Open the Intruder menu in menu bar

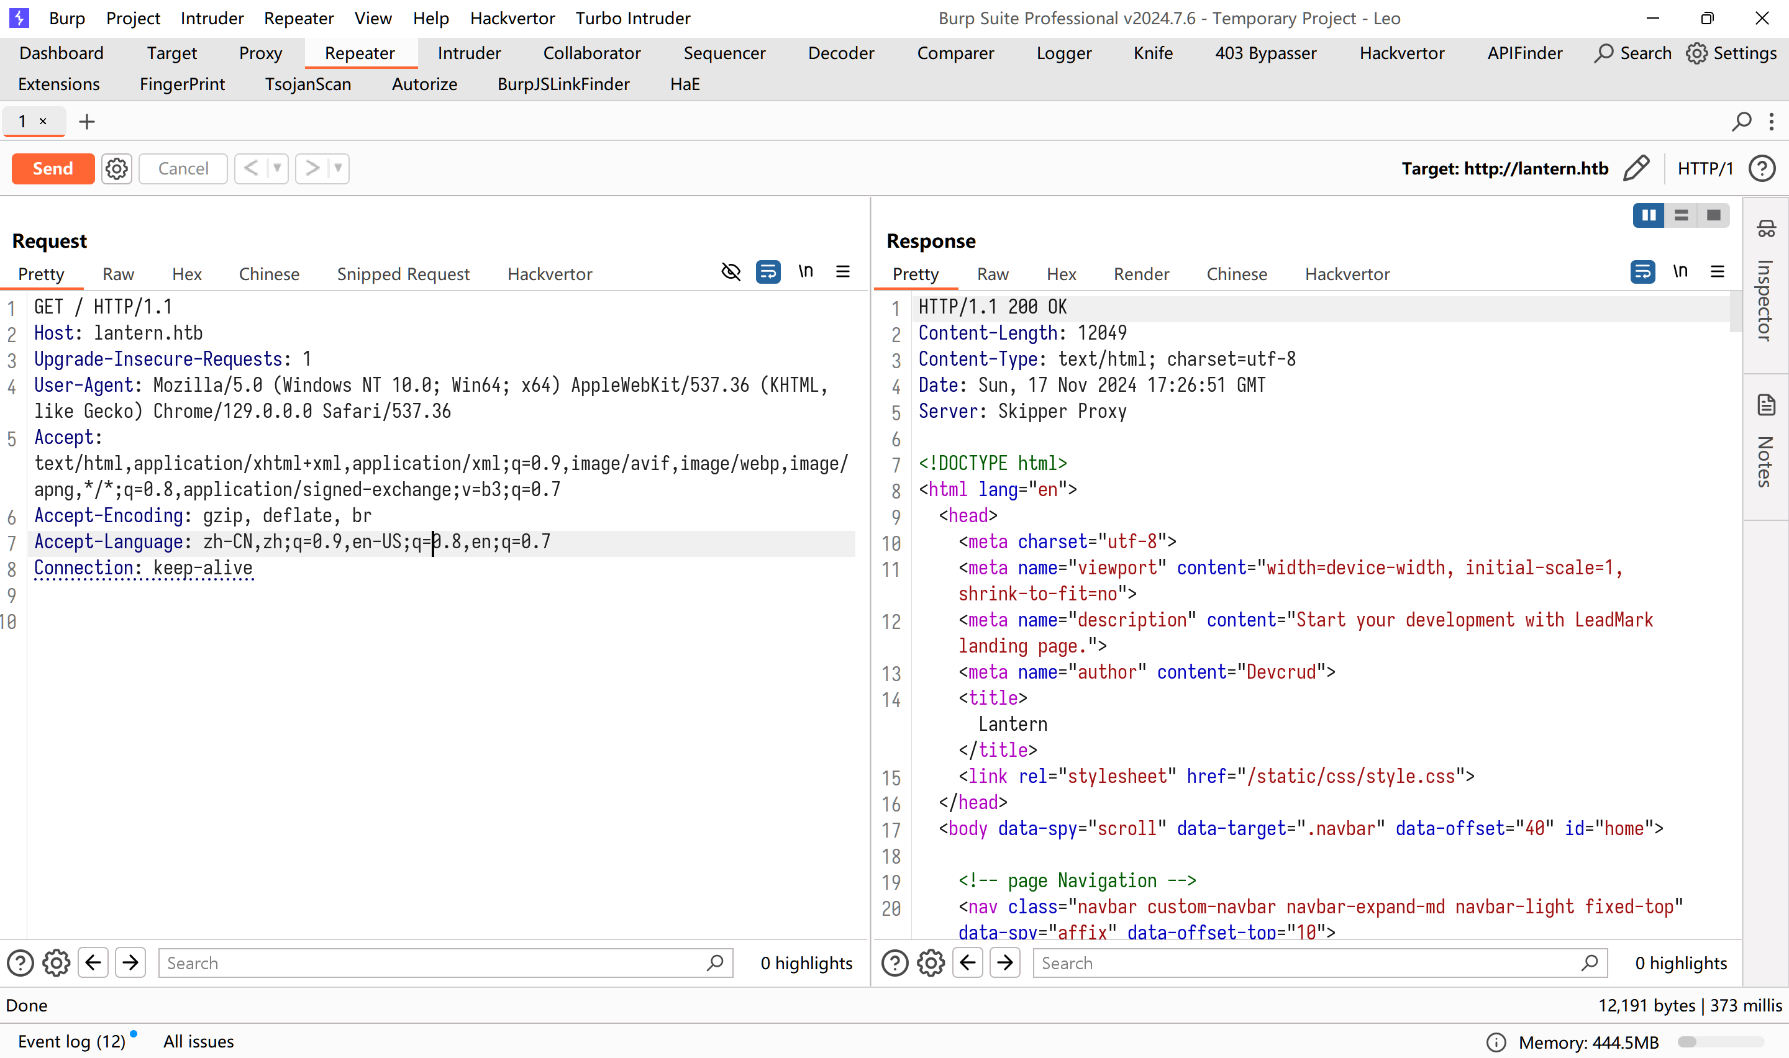[x=212, y=18]
